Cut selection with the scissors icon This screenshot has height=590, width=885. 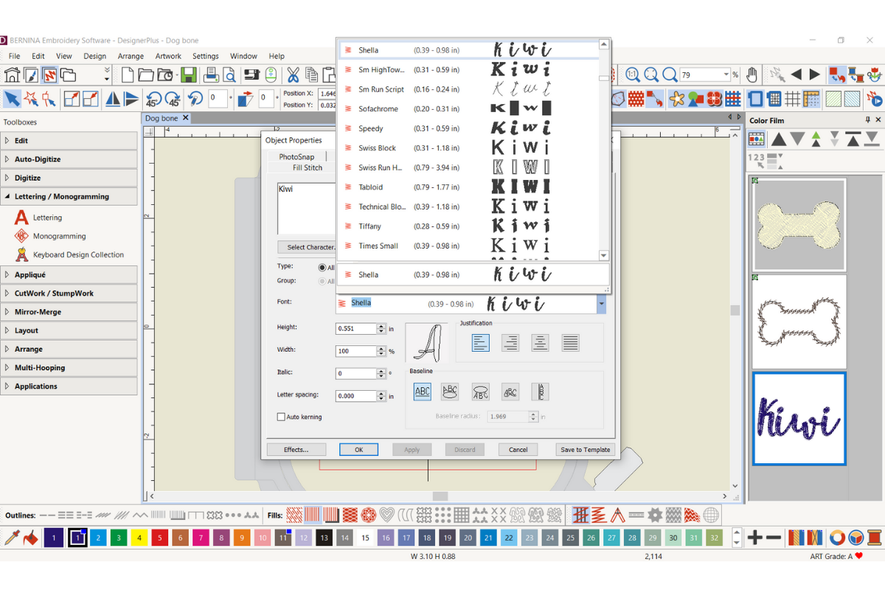click(x=293, y=74)
